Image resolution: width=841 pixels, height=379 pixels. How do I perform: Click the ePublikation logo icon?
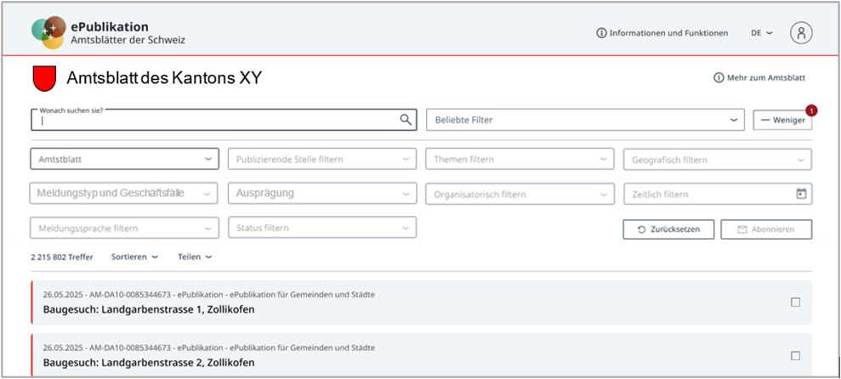pos(48,32)
